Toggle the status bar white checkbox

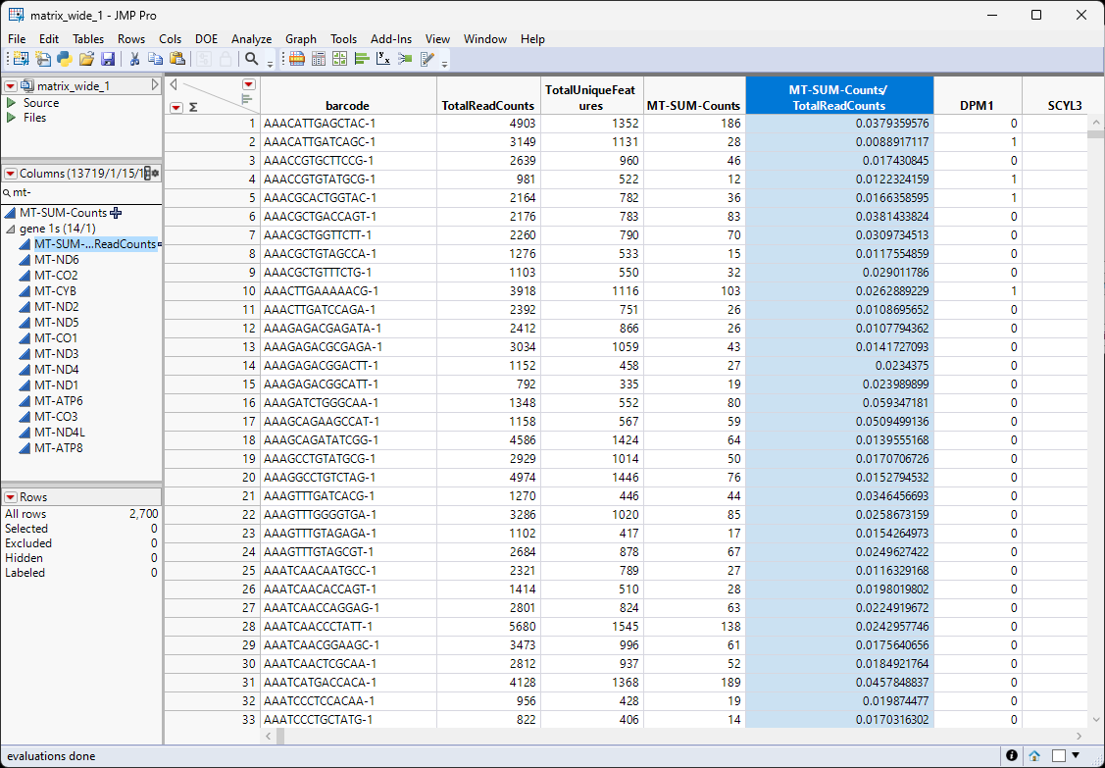1058,756
